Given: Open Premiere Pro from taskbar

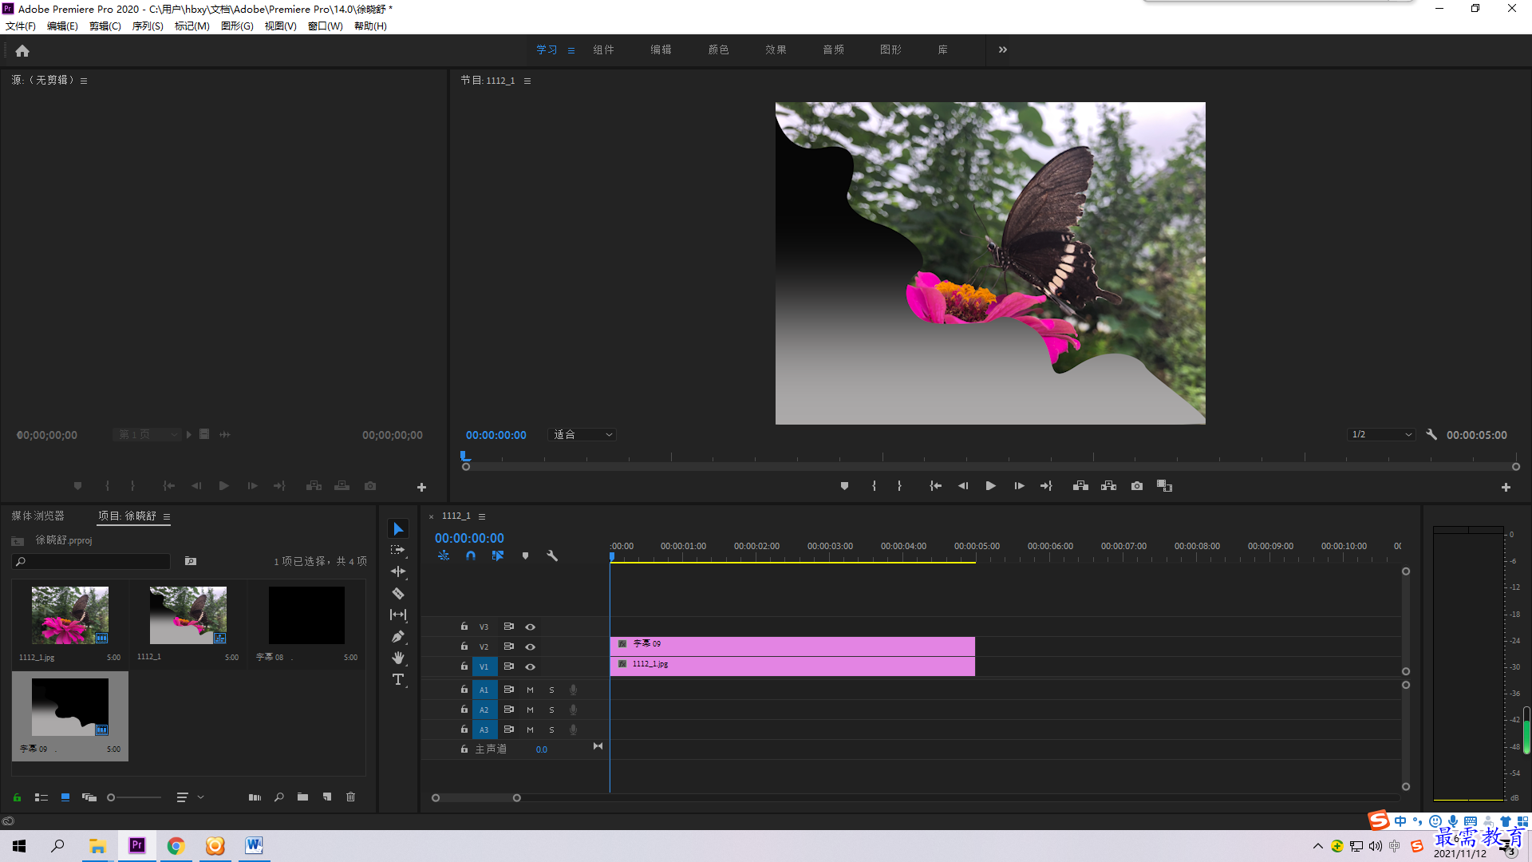Looking at the screenshot, I should [137, 845].
